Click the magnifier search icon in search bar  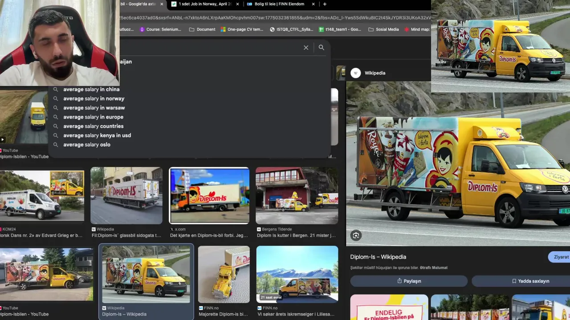pos(321,48)
